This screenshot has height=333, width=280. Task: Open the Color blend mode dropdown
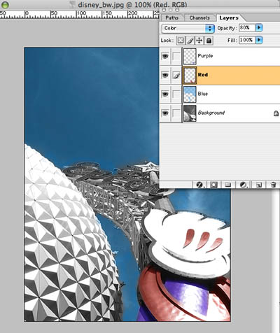click(x=188, y=28)
